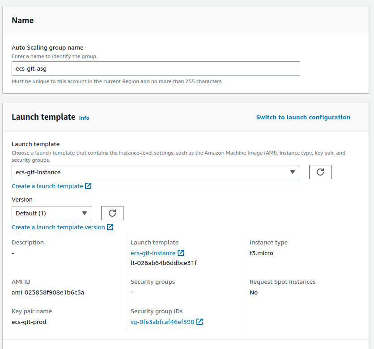Click the t3.micro instance type value

coord(261,253)
